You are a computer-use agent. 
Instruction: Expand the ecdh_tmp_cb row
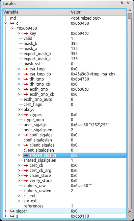click(19, 94)
